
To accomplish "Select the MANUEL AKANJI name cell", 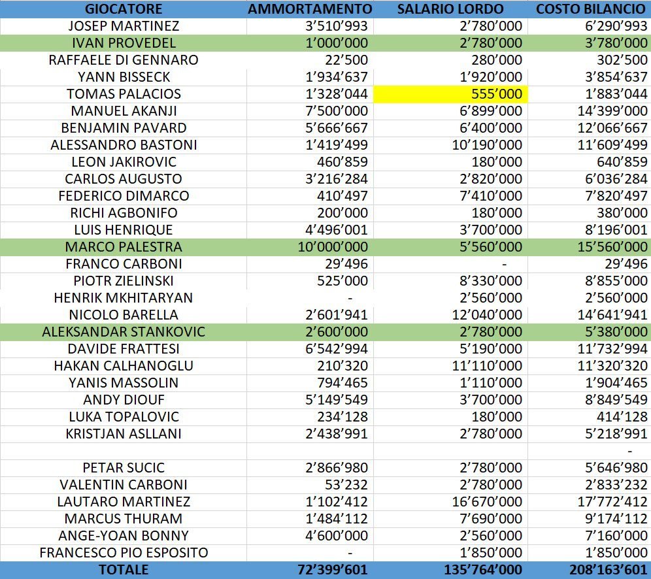I will click(x=124, y=111).
